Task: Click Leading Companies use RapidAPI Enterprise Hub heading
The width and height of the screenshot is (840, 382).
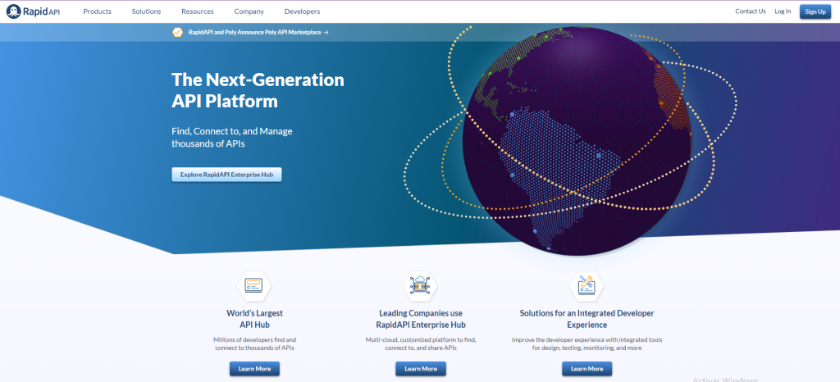Action: (421, 319)
